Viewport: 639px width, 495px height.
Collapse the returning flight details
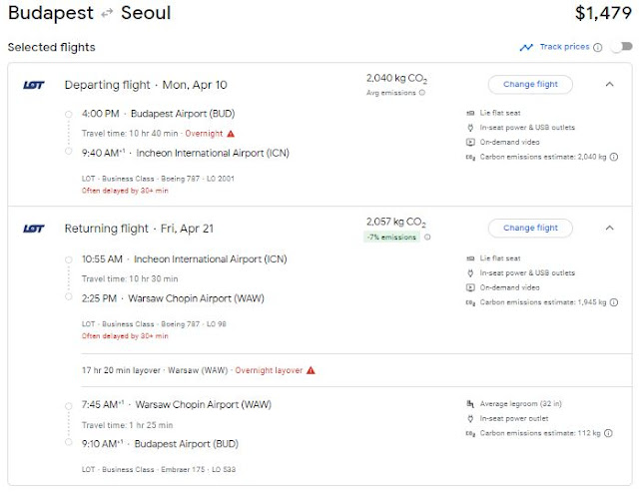pos(609,228)
